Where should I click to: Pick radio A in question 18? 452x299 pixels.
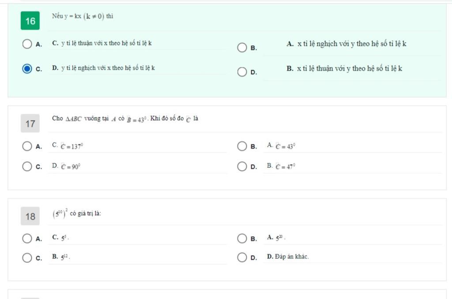tap(27, 238)
